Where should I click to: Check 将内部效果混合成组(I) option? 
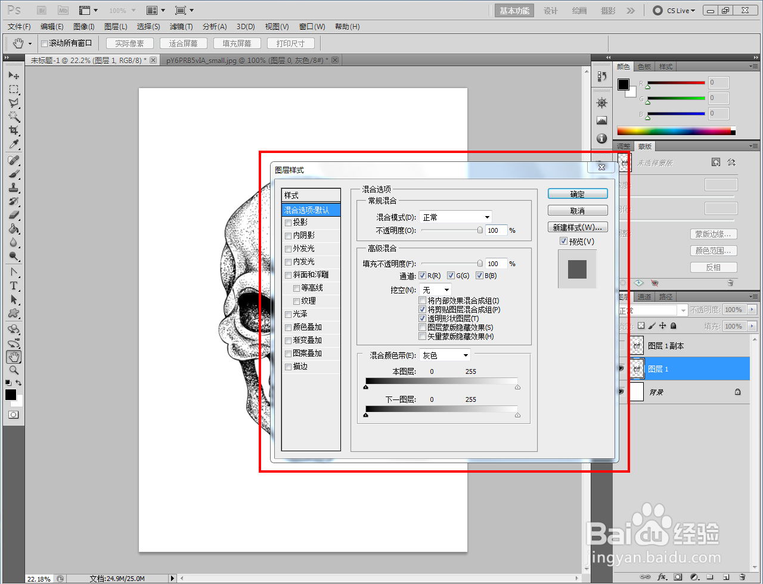423,301
